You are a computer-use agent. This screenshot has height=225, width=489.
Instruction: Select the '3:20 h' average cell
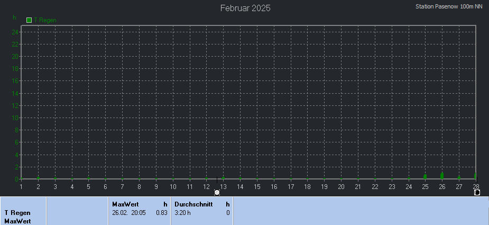[x=182, y=213]
